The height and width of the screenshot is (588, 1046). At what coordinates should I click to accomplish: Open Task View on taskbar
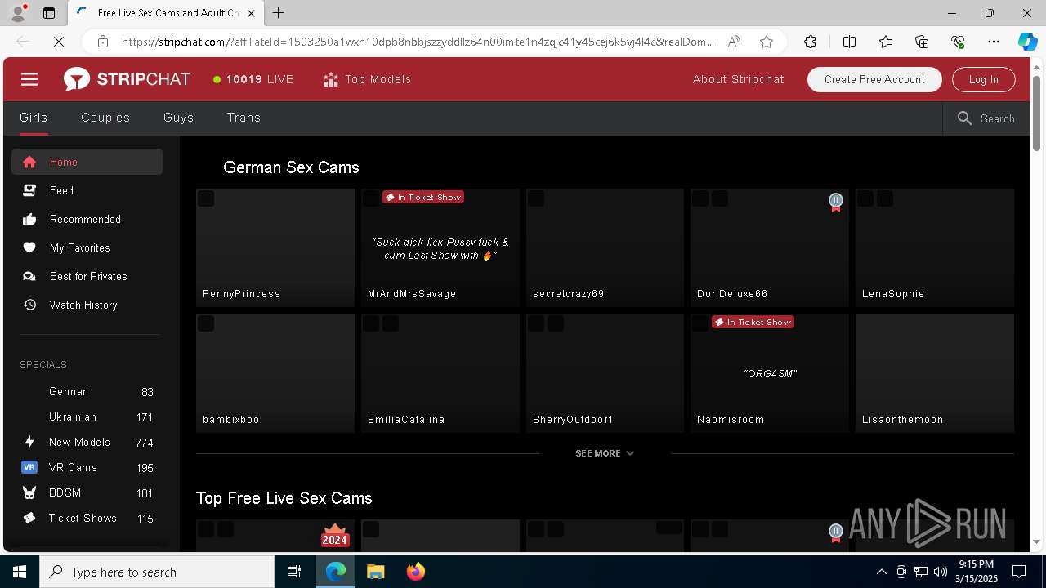coord(294,572)
